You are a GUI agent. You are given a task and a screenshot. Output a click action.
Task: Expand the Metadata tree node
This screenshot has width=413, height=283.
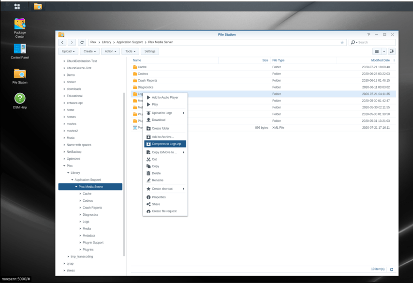tap(80, 236)
